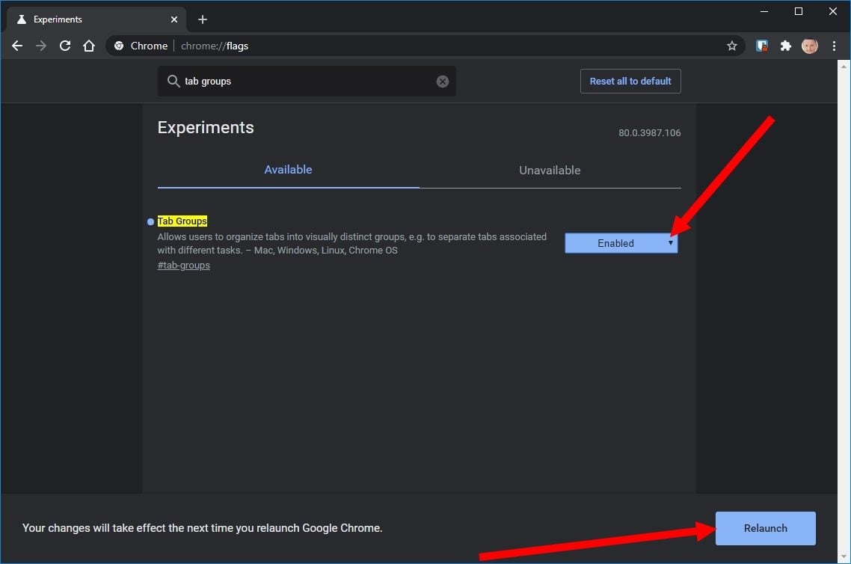Open the blue extension icon in toolbar

[762, 46]
